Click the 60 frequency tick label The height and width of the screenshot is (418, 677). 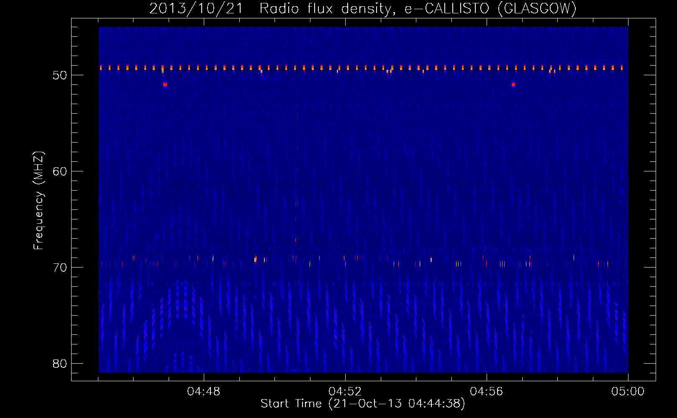[60, 171]
